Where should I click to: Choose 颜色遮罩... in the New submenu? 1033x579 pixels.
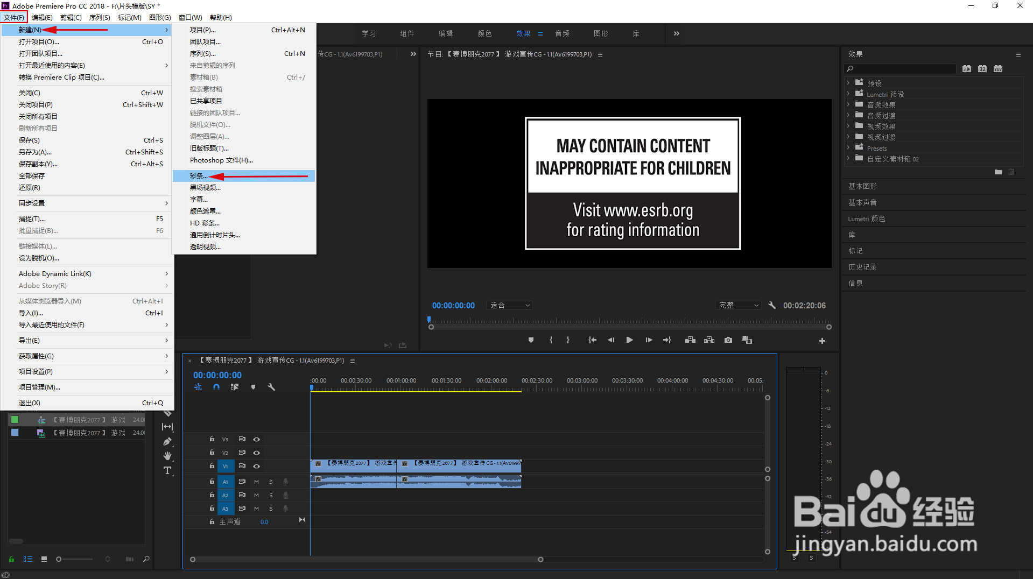(244, 211)
